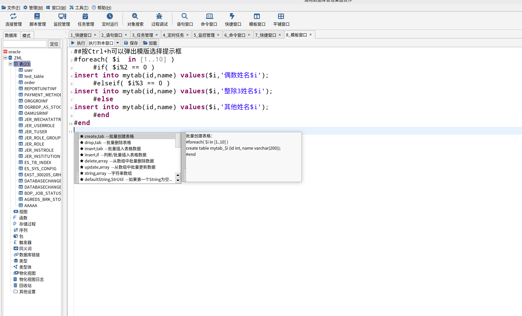Click the 执行 run button
Image resolution: width=522 pixels, height=316 pixels.
tap(78, 43)
